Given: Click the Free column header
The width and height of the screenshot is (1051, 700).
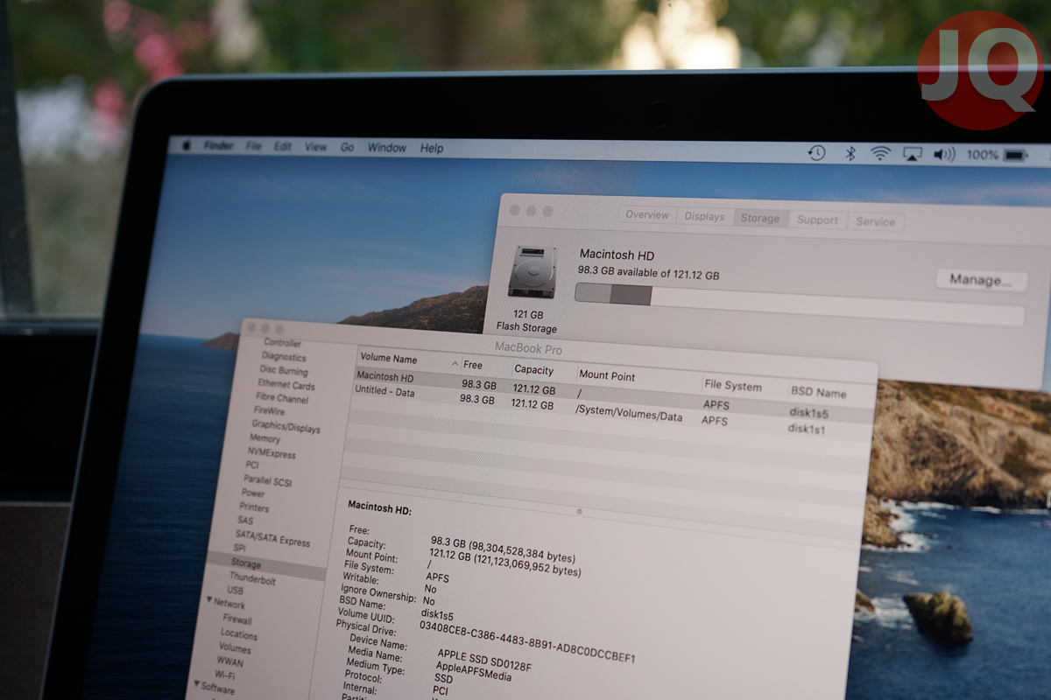Looking at the screenshot, I should pos(473,365).
